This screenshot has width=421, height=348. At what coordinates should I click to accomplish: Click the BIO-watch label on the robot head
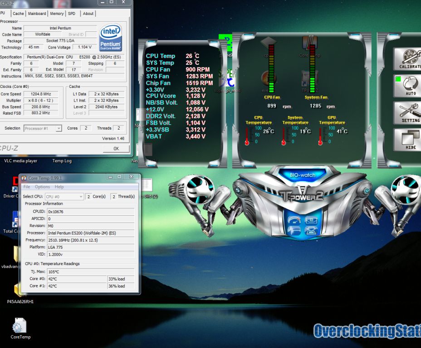[x=303, y=175]
